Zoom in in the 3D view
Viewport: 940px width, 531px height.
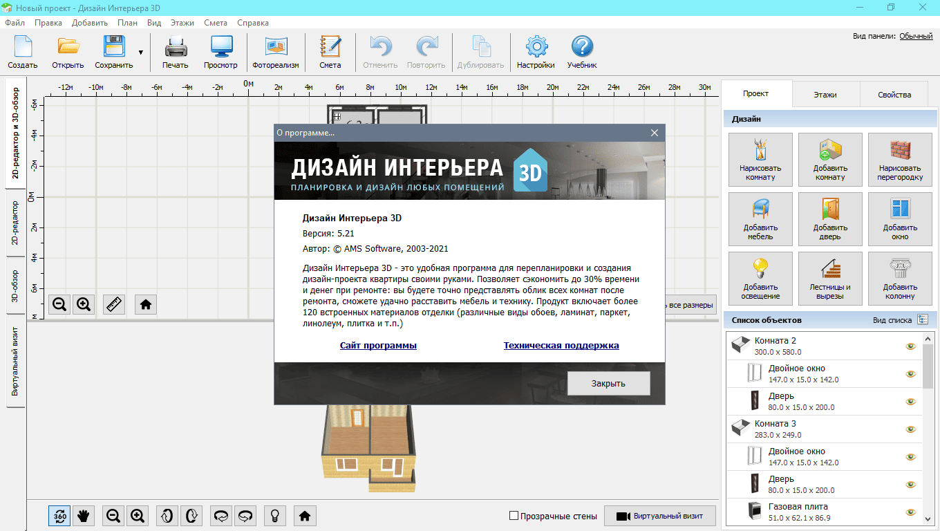[138, 515]
